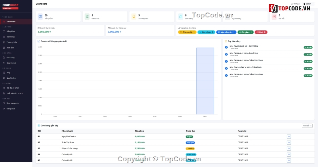The image size is (318, 167).
Task: Click the Đã giao: 1 badge
Action: point(245,32)
